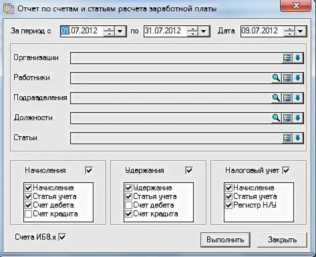This screenshot has width=316, height=257.
Task: Open the list picker for Организации
Action: (x=287, y=58)
